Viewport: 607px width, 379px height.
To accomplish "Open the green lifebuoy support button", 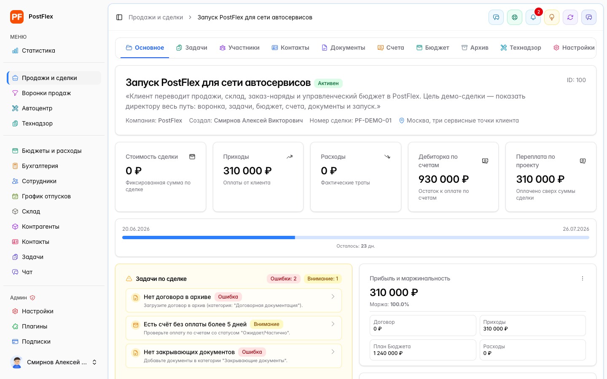I will point(515,17).
